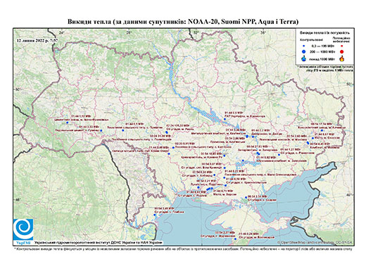
Task: Click the 200 — 1000 МВт legend label
Action: click(x=323, y=52)
